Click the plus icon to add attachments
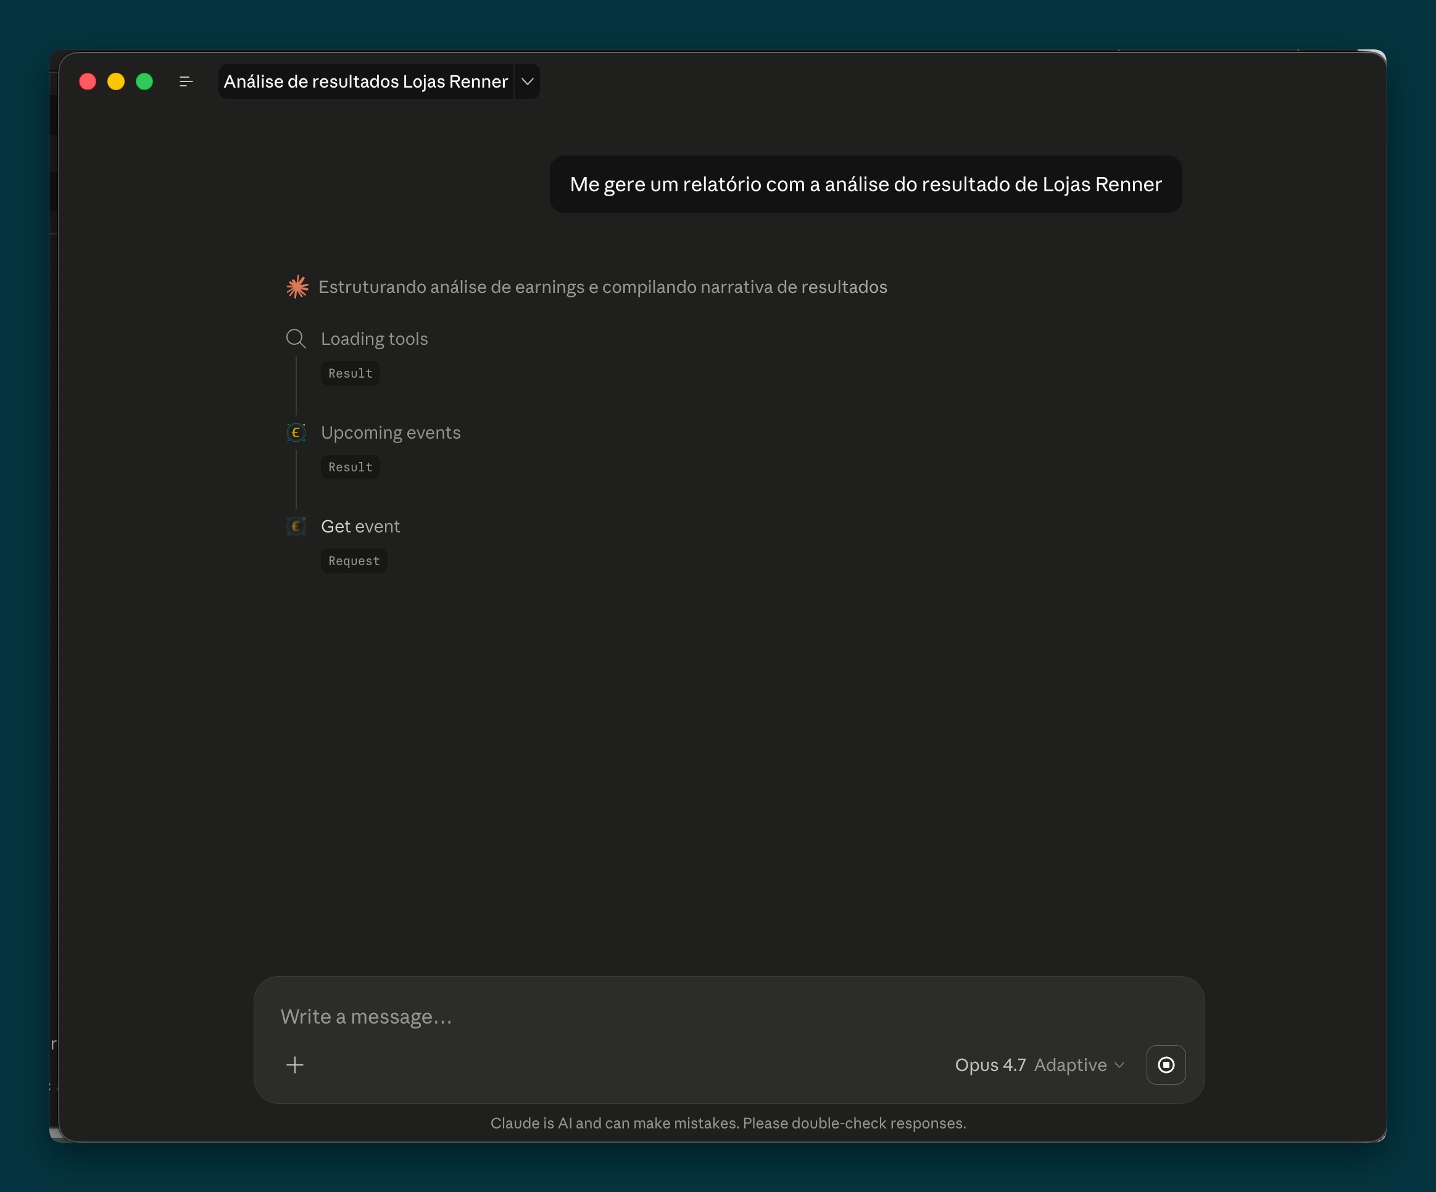The image size is (1436, 1192). pyautogui.click(x=295, y=1065)
